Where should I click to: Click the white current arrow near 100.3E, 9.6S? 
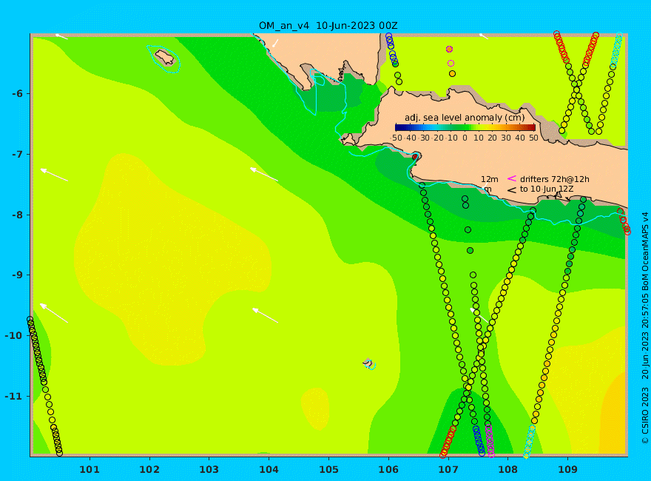point(53,313)
